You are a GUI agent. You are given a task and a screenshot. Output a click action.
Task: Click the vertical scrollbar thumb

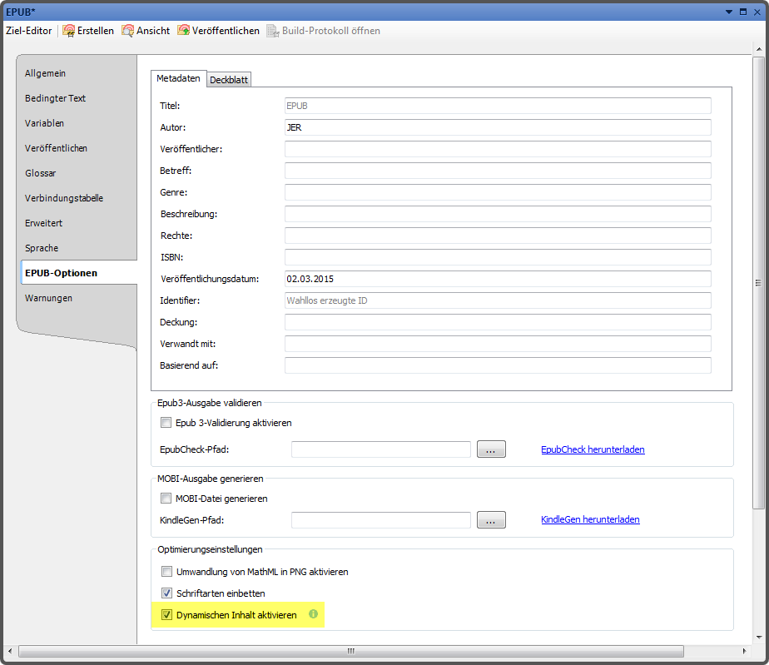pyautogui.click(x=758, y=283)
